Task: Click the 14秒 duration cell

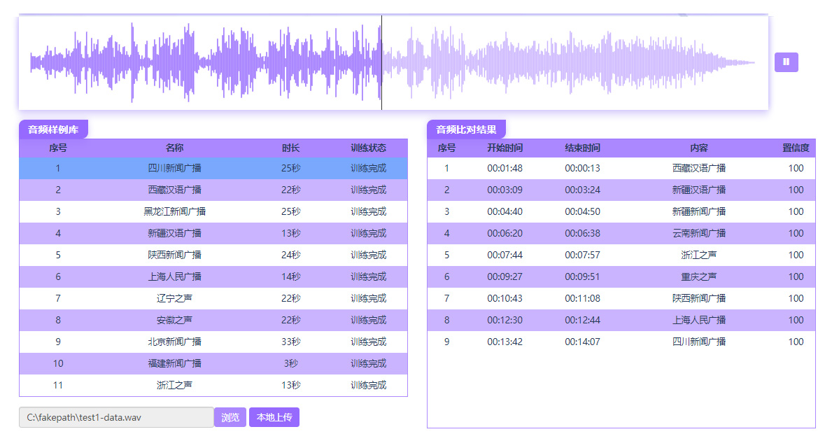Action: click(x=291, y=277)
